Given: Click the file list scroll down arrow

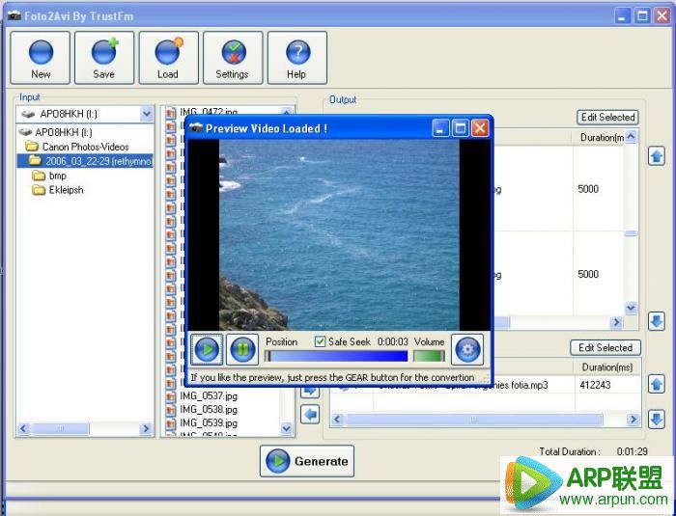Looking at the screenshot, I should pos(286,428).
